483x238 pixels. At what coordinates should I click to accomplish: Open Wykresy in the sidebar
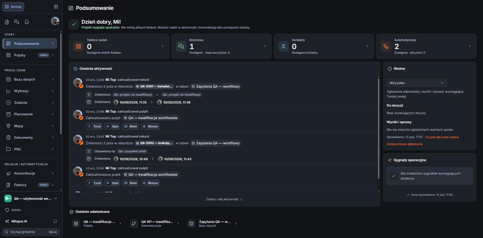[x=30, y=91]
